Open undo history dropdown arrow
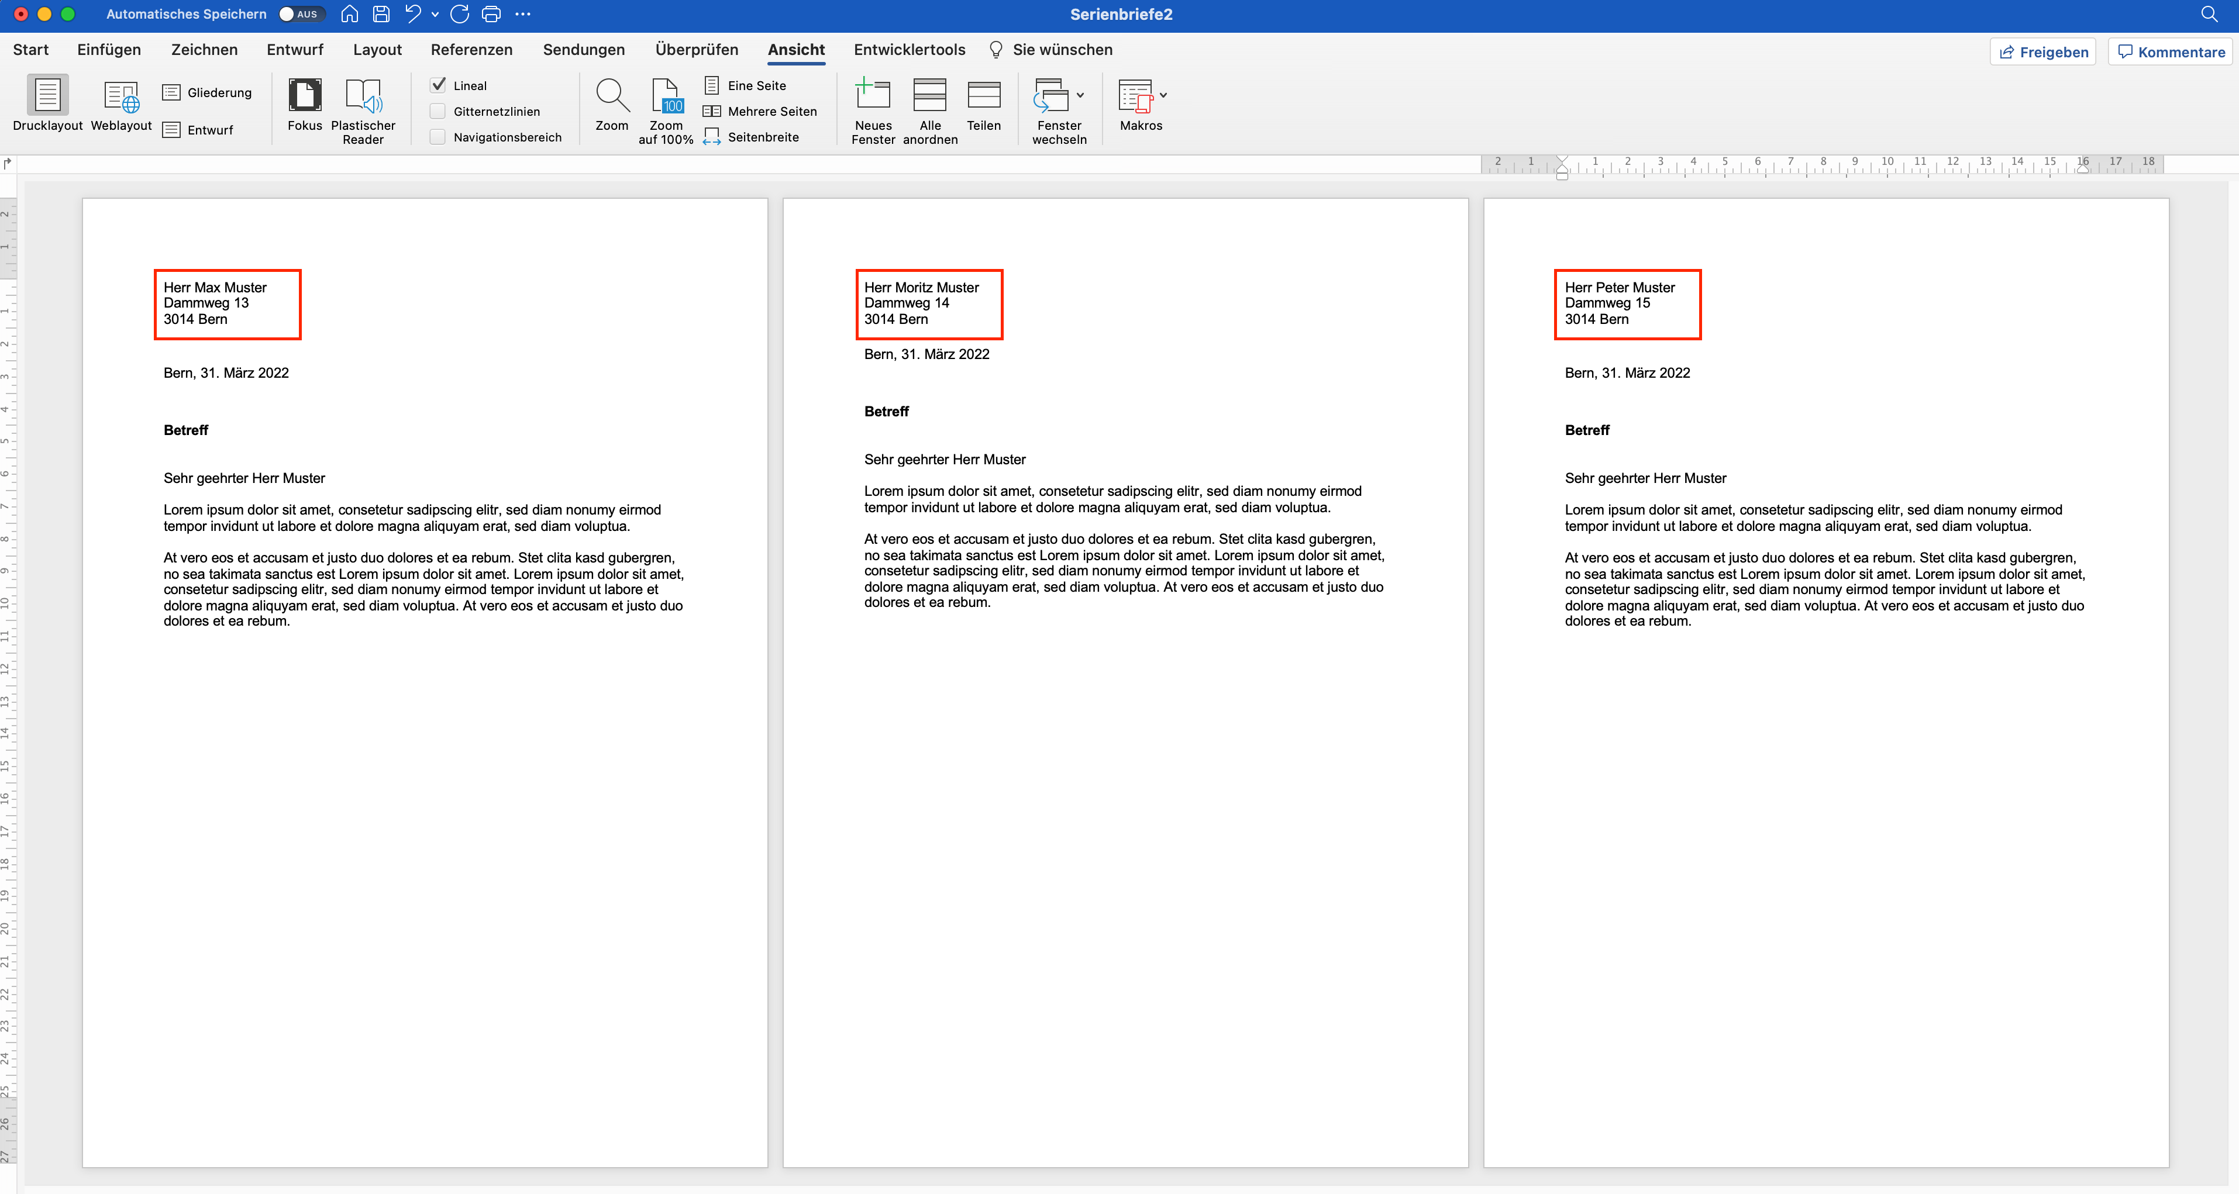 click(x=435, y=14)
